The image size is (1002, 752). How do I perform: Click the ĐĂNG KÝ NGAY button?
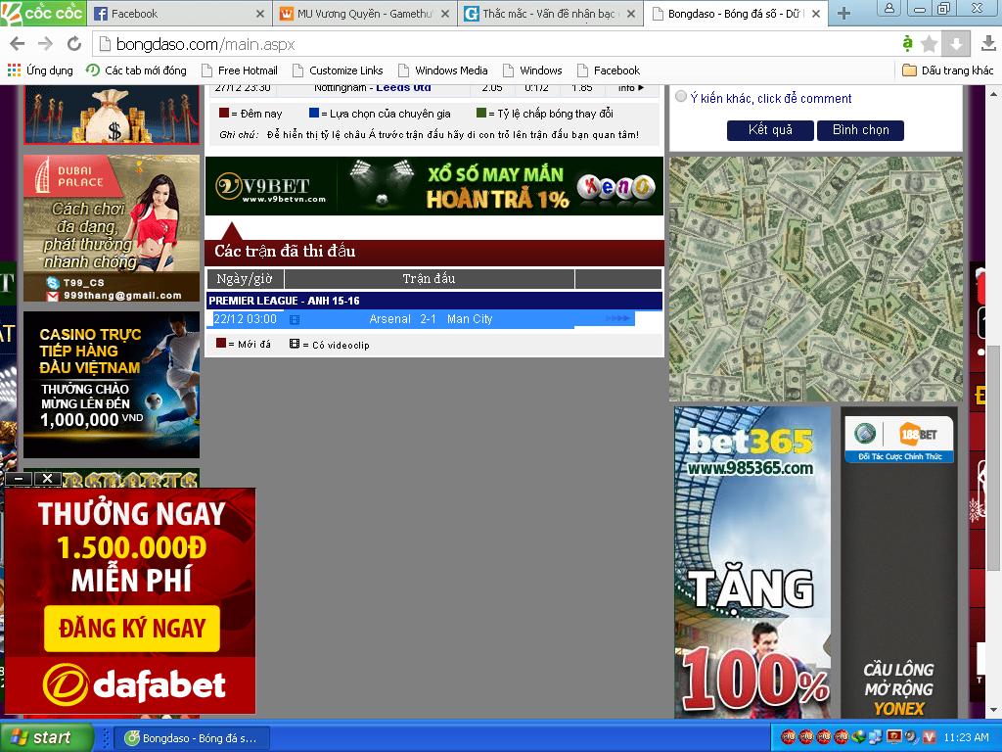132,629
